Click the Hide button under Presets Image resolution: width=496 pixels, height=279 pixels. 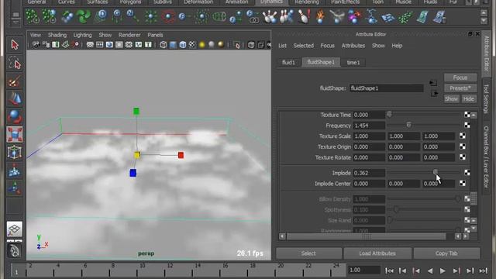tap(468, 99)
